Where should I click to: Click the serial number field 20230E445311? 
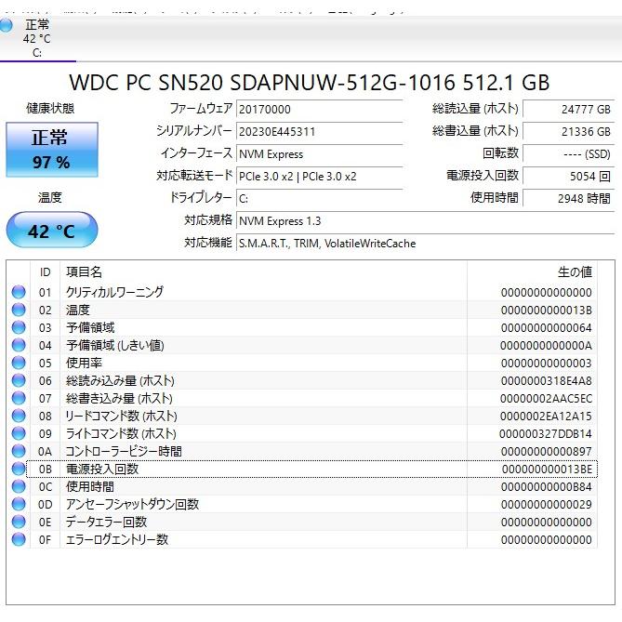(x=319, y=132)
